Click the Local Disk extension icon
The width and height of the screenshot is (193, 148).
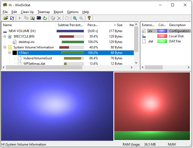[144, 36]
